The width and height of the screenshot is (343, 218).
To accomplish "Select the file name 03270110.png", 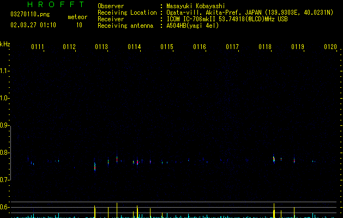I will point(30,14).
